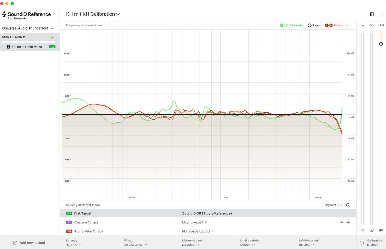Go to next custom preset arrow
Screen dimensions: 386x249
348,222
